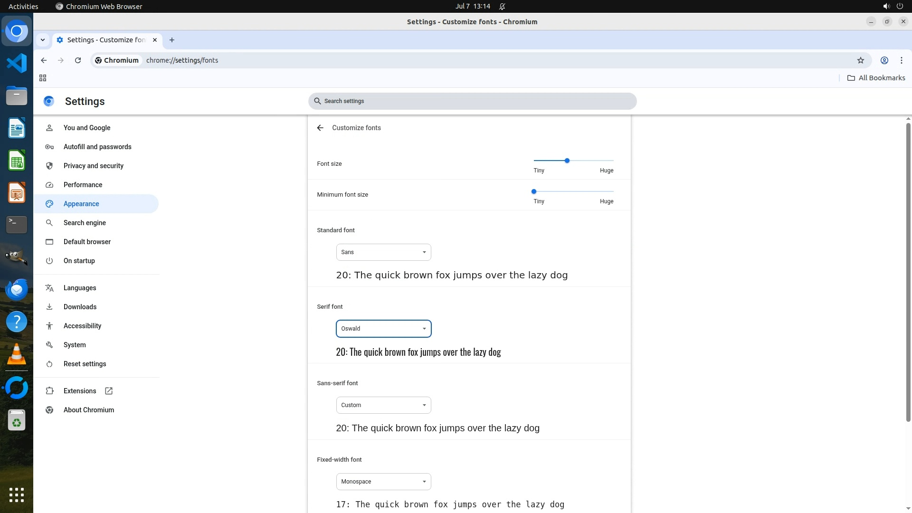Select Accessibility in the settings sidebar
This screenshot has width=912, height=513.
82,326
